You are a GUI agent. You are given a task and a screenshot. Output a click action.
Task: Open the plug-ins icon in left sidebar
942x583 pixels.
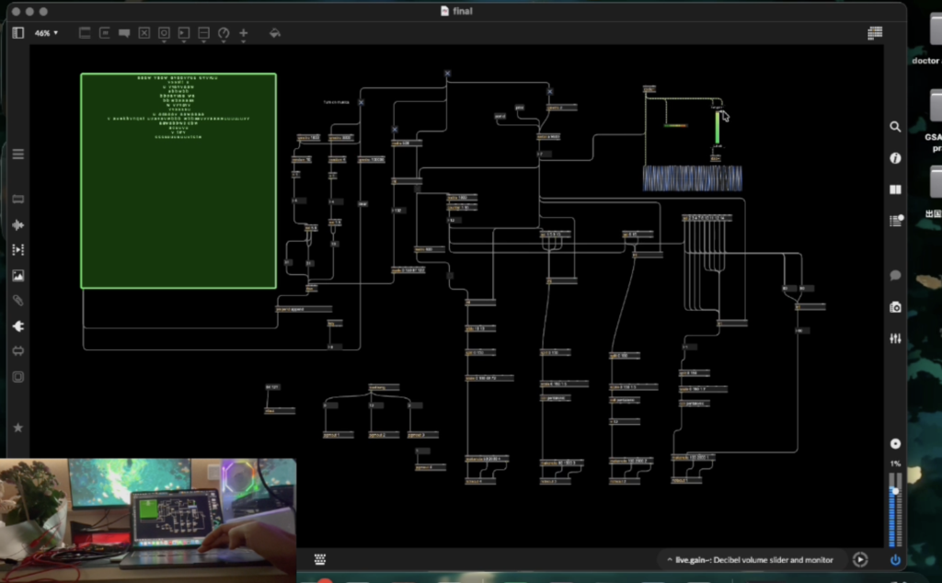(x=18, y=326)
